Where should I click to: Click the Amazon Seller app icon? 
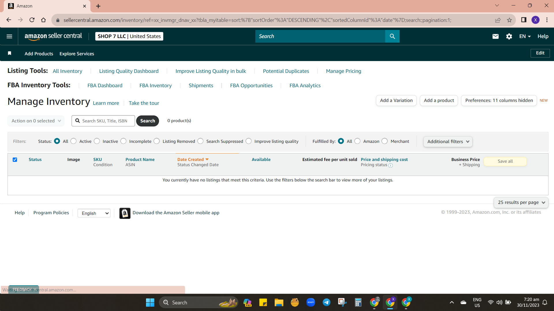coord(125,213)
